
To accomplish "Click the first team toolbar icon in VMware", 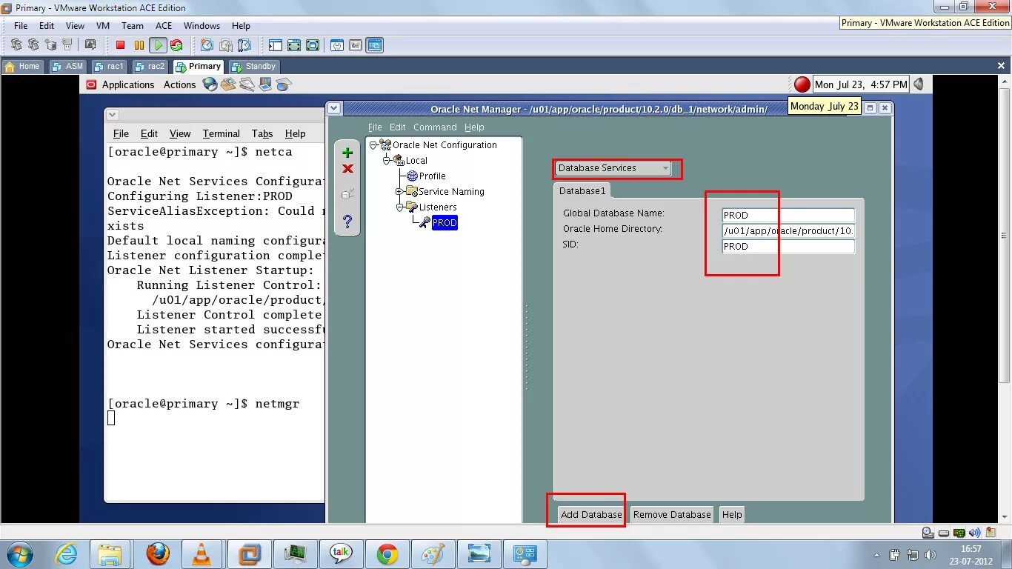I will click(16, 45).
